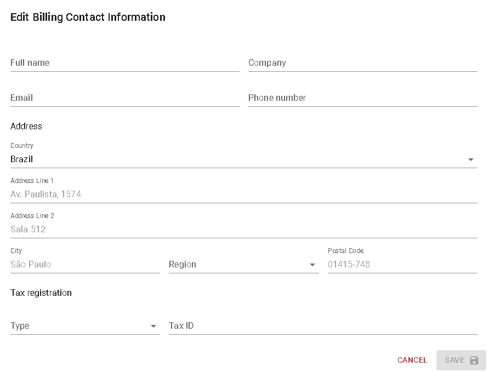Viewport: 489px width, 372px height.
Task: Focus the Full name field
Action: 124,63
